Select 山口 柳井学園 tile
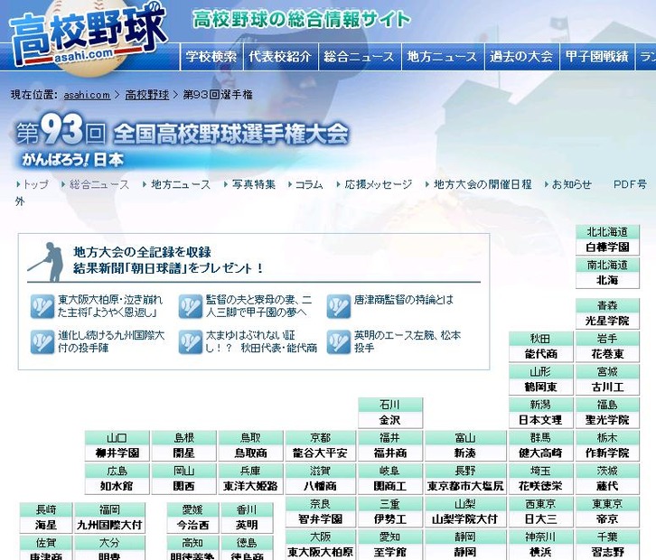The width and height of the screenshot is (656, 560). point(117,446)
